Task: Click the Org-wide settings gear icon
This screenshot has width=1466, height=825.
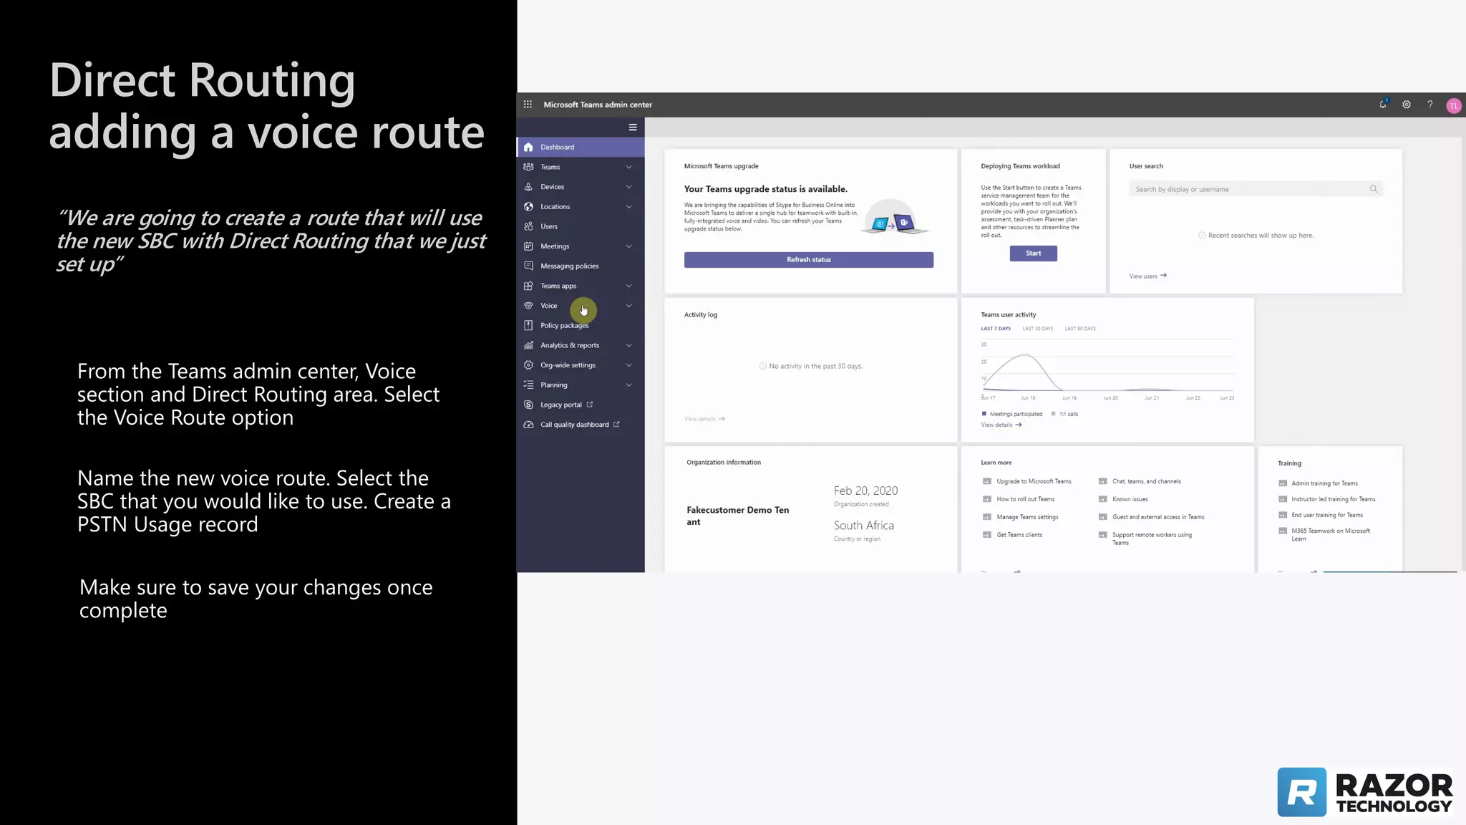Action: [528, 365]
